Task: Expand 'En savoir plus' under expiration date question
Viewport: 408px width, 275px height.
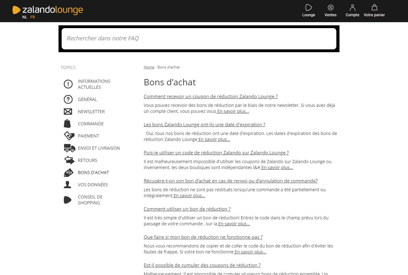Action: click(x=214, y=139)
